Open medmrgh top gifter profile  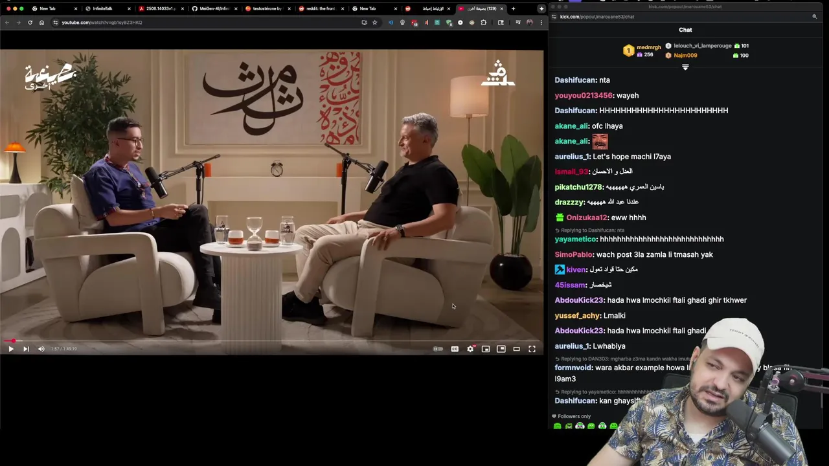[x=642, y=50]
